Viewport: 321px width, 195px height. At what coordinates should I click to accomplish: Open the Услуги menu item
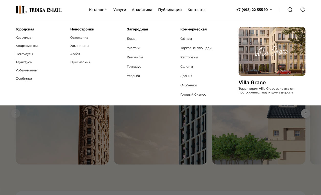click(120, 10)
